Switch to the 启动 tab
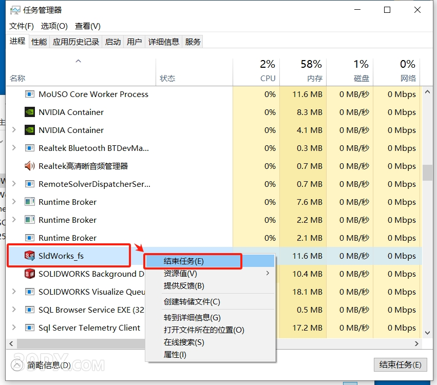 pos(112,42)
